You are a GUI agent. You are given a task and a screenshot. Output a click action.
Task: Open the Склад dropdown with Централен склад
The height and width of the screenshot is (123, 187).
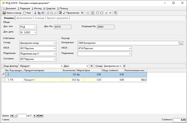click(54, 43)
